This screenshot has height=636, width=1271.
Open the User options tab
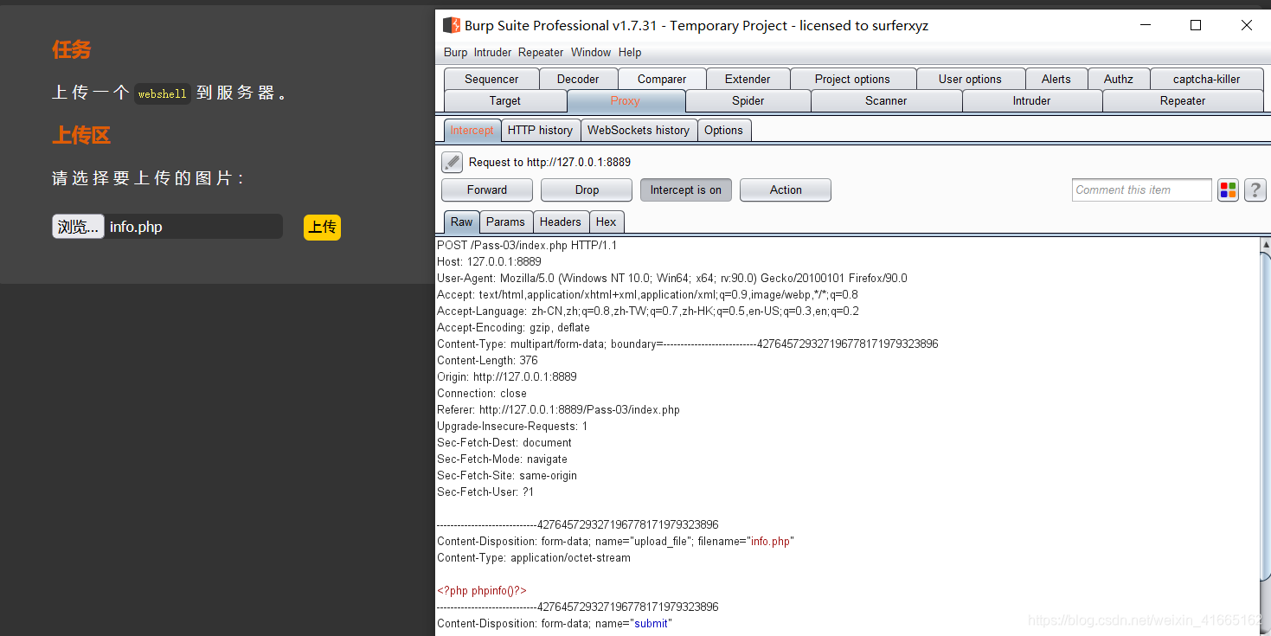pyautogui.click(x=970, y=79)
